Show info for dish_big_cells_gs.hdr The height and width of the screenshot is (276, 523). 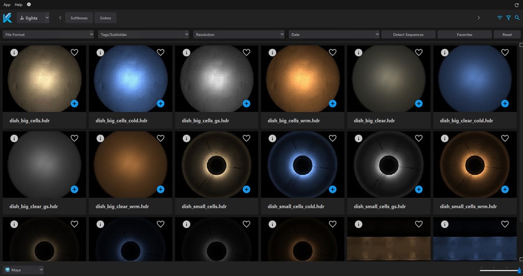pos(186,52)
